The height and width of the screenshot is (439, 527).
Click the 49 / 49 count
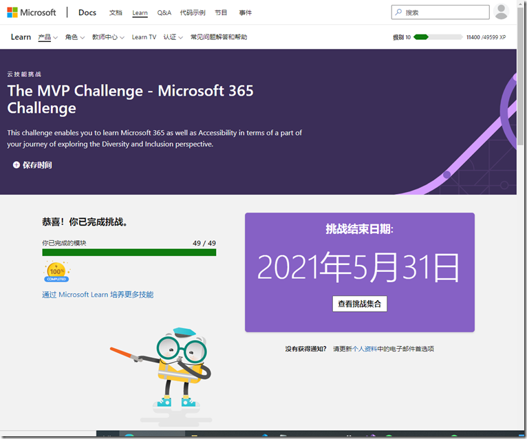click(204, 243)
